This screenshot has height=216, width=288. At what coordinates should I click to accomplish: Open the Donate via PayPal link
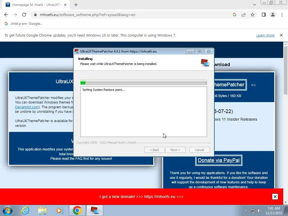pos(219,160)
